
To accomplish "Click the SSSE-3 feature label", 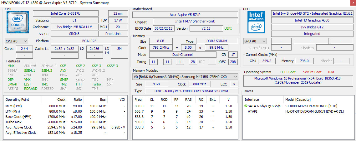I will click(112, 66).
